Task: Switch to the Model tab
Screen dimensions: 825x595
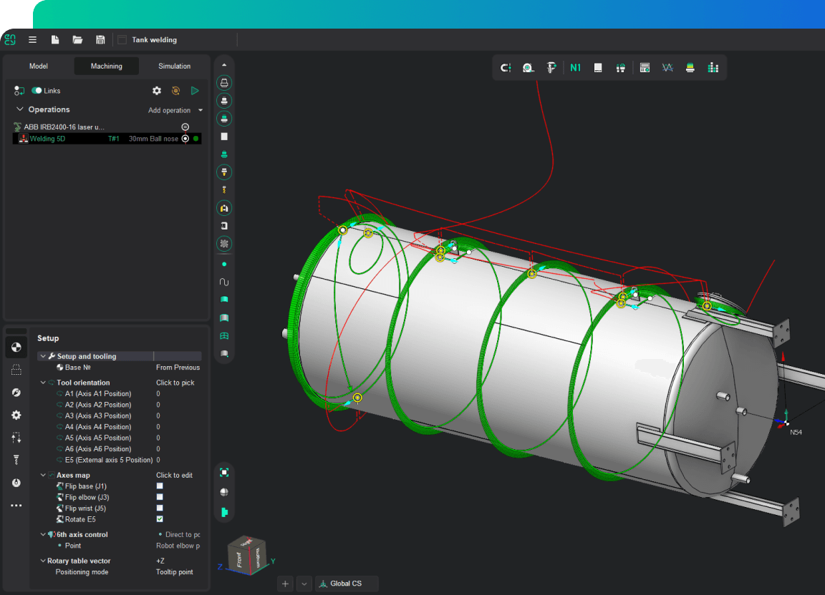Action: (x=39, y=67)
